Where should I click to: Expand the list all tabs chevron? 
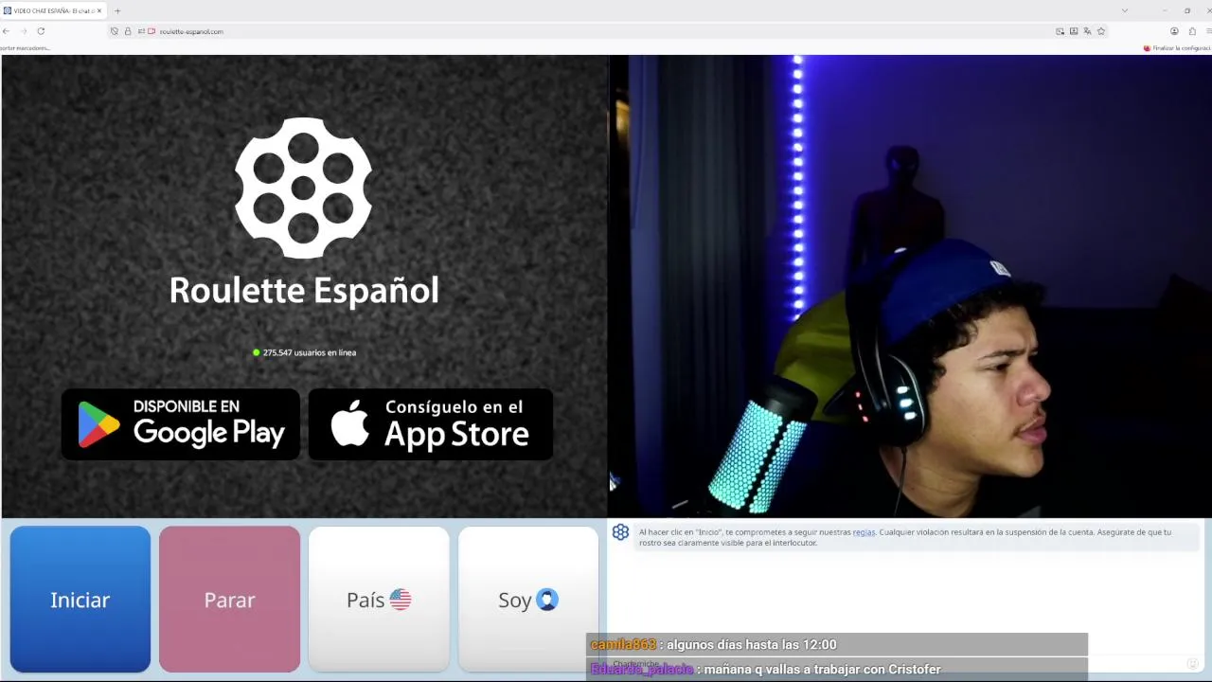(1124, 10)
